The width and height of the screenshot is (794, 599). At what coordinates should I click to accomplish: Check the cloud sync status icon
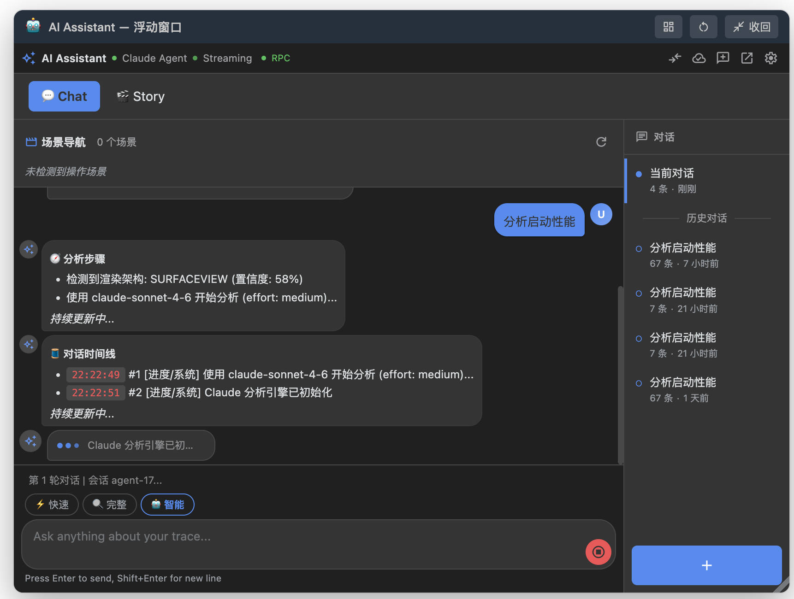(x=699, y=58)
